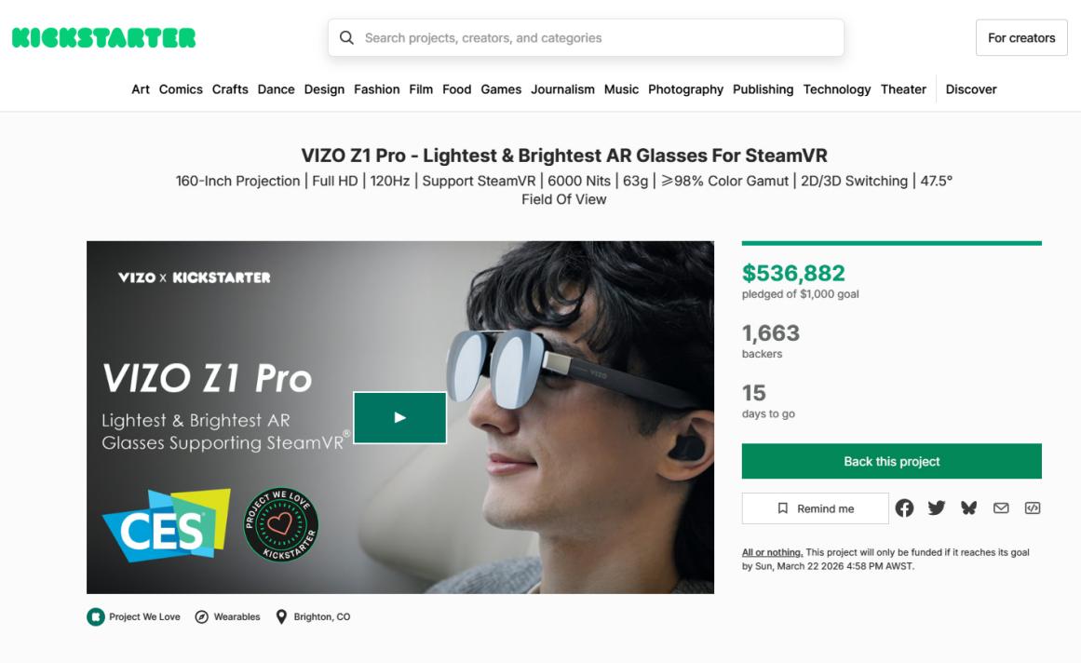Share project on Bluesky
This screenshot has width=1081, height=663.
click(x=968, y=507)
